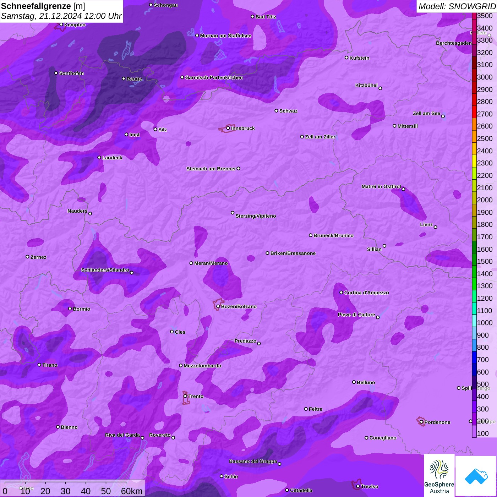The image size is (497, 497).
Task: Click the Bassano del Grappa marker
Action: click(279, 464)
